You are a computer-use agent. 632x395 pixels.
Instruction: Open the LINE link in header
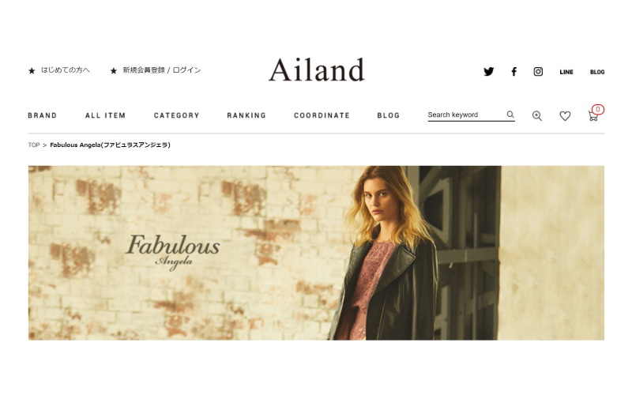click(566, 72)
